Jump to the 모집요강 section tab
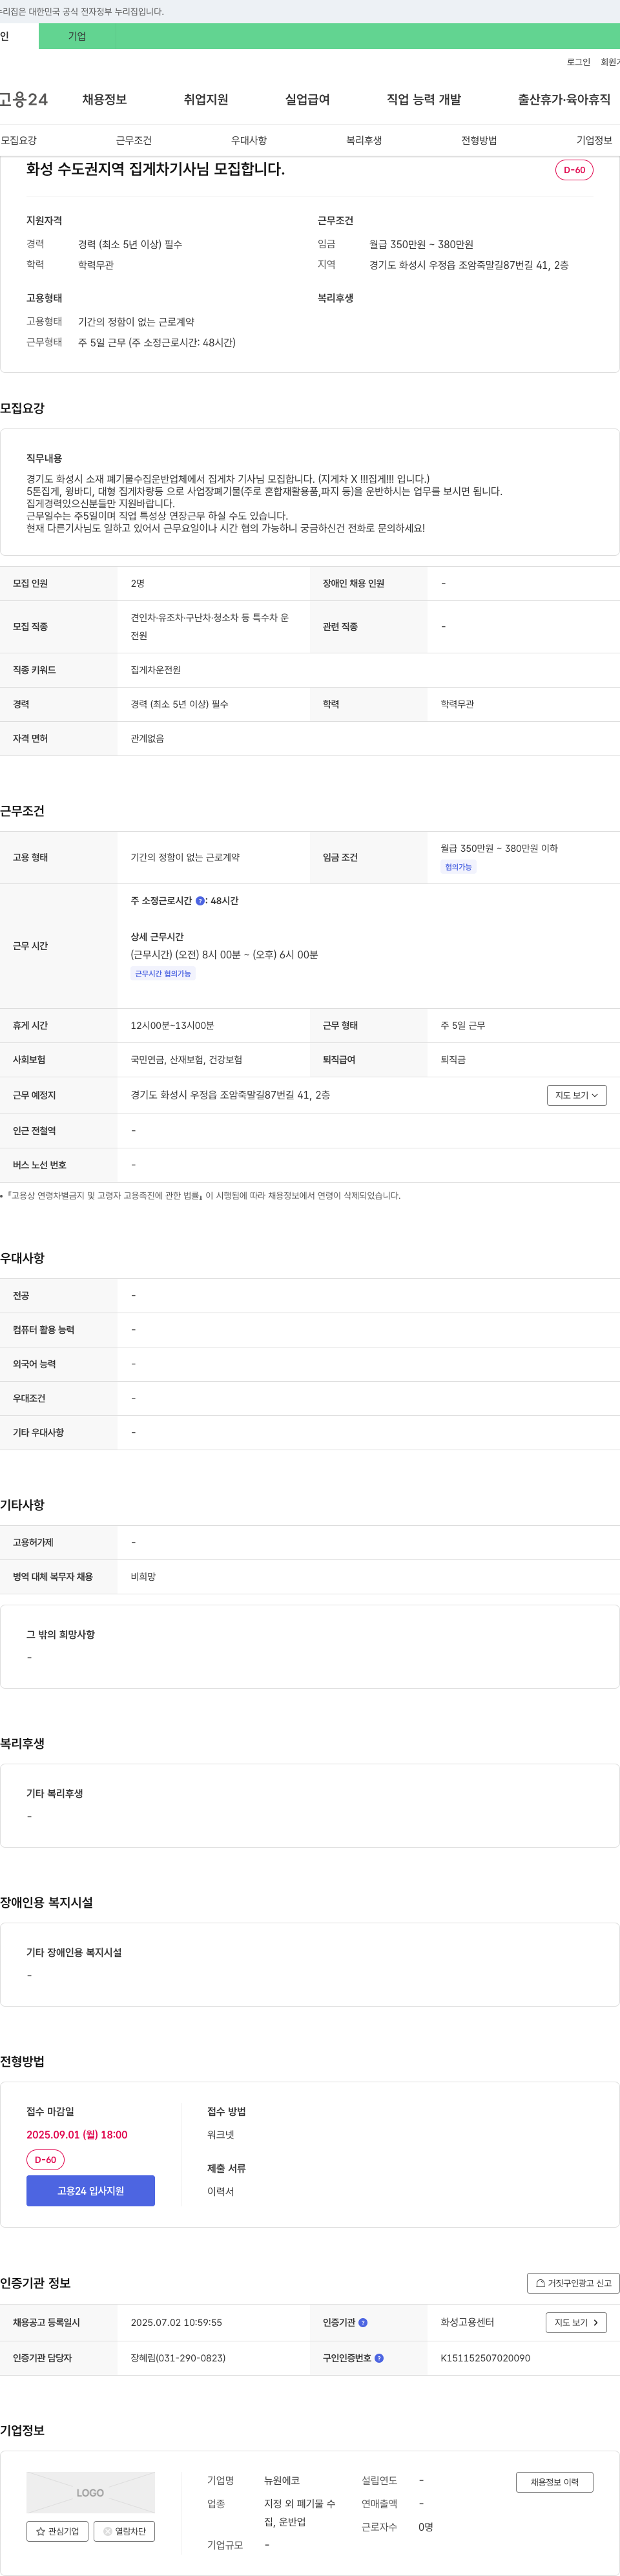This screenshot has width=620, height=2576. tap(19, 140)
